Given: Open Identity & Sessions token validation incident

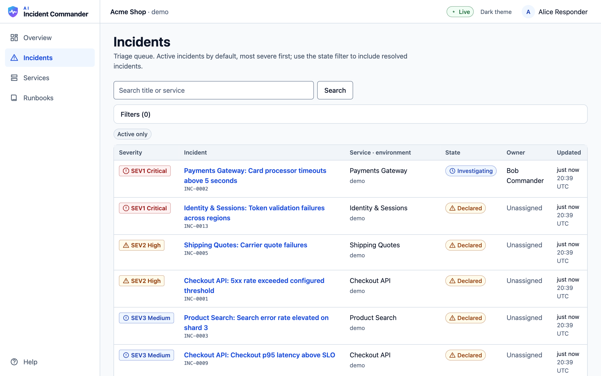Looking at the screenshot, I should click(x=254, y=213).
